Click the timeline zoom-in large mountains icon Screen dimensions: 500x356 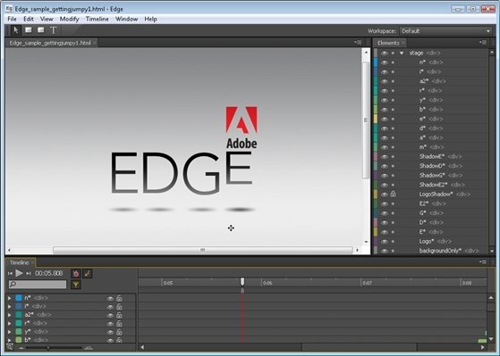(x=89, y=348)
